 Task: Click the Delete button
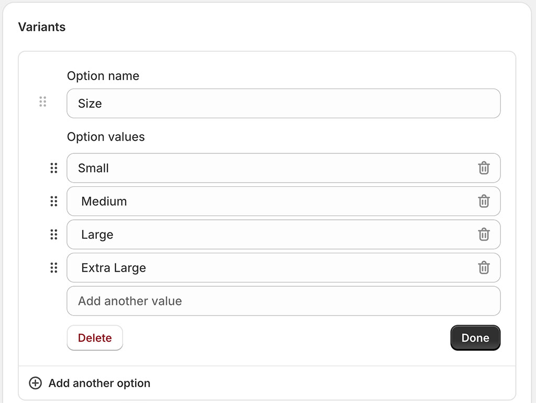pos(95,338)
